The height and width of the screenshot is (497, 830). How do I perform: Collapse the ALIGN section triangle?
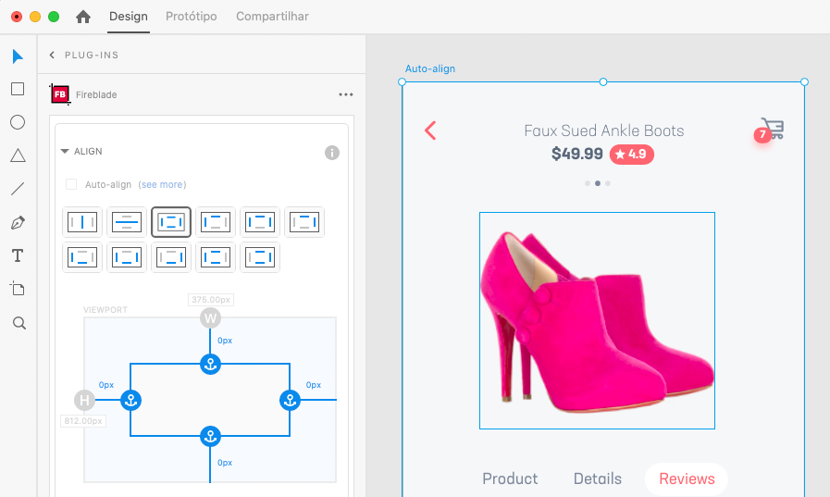[65, 152]
